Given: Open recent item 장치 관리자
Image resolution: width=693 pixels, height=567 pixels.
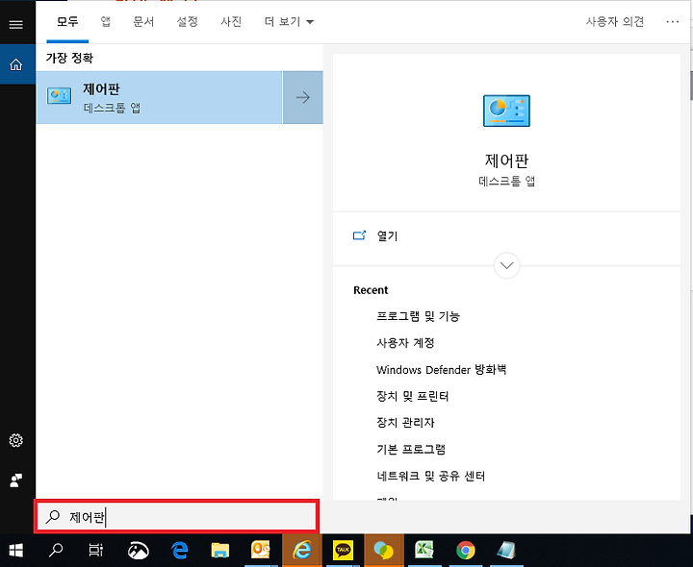Looking at the screenshot, I should (x=405, y=423).
